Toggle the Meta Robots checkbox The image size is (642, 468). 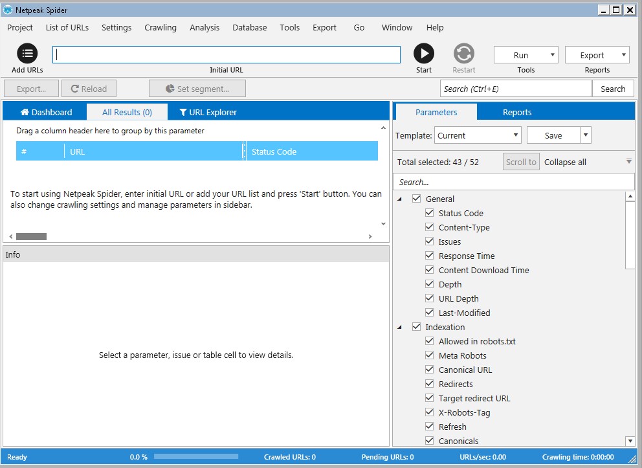429,355
